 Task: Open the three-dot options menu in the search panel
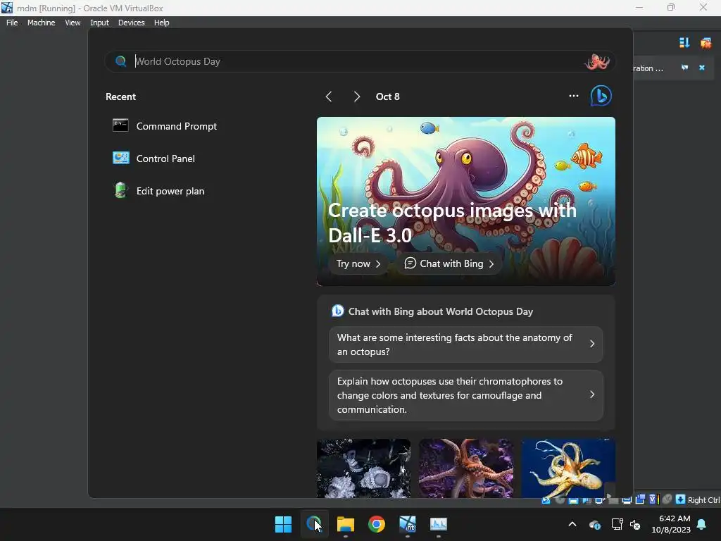pos(573,96)
